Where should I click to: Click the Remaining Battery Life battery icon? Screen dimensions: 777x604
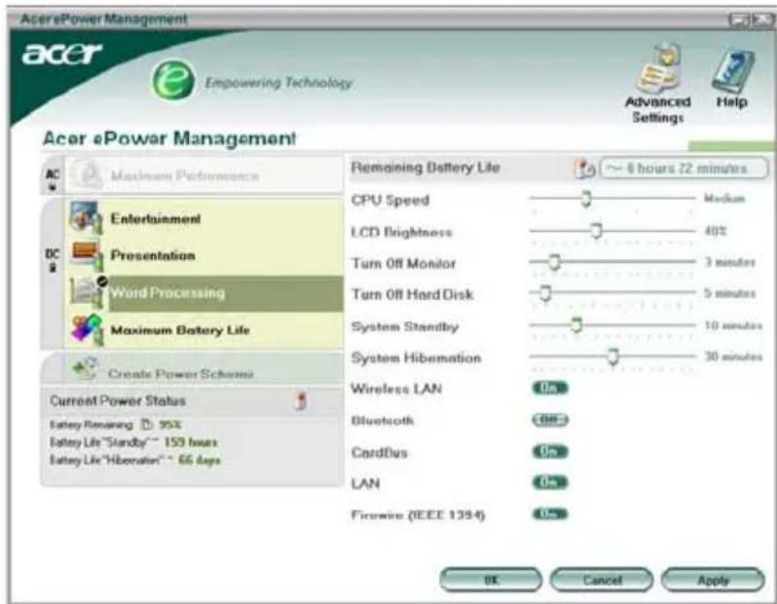point(585,169)
